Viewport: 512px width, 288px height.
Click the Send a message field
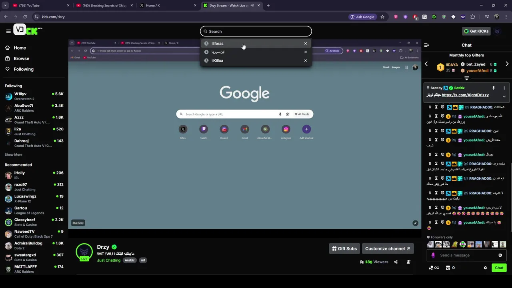[x=467, y=255]
